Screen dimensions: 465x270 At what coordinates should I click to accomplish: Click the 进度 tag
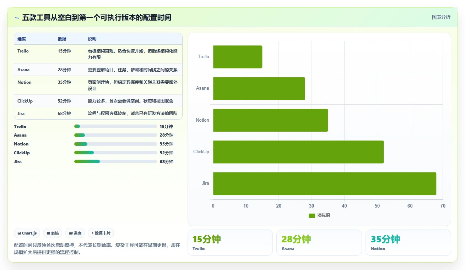point(75,233)
